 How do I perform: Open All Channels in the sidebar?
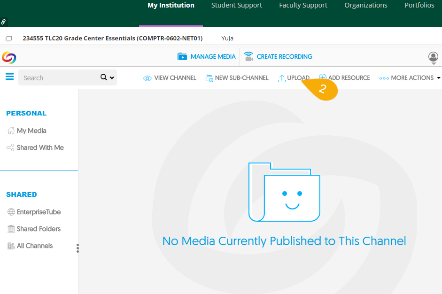click(30, 246)
